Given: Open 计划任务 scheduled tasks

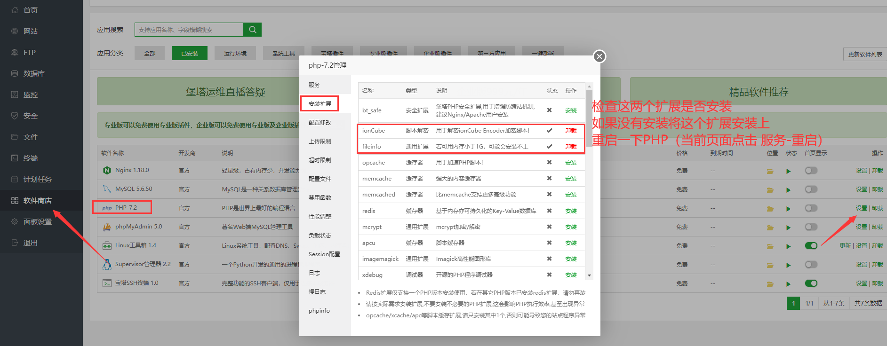Looking at the screenshot, I should [38, 179].
